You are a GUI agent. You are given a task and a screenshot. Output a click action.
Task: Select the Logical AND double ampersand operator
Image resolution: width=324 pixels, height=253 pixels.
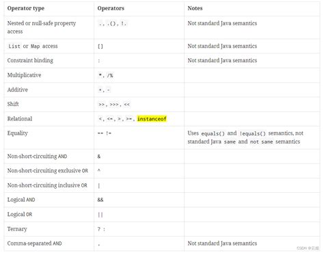coord(100,200)
